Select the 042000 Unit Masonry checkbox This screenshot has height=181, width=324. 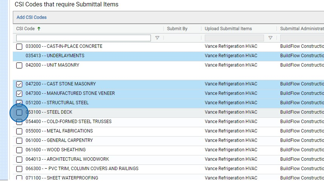pos(19,65)
